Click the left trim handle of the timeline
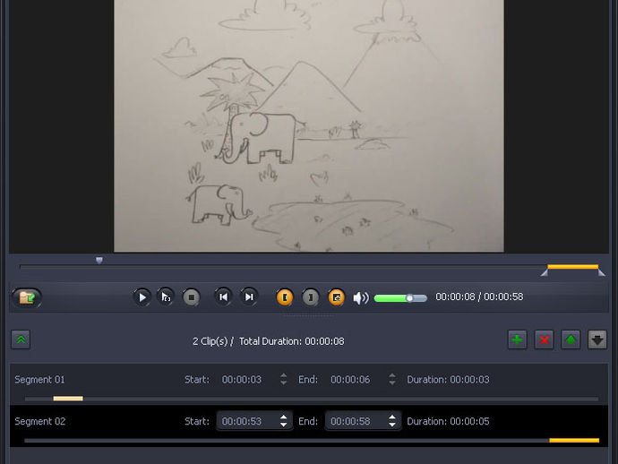Viewport: 618px width, 464px height. tap(545, 272)
